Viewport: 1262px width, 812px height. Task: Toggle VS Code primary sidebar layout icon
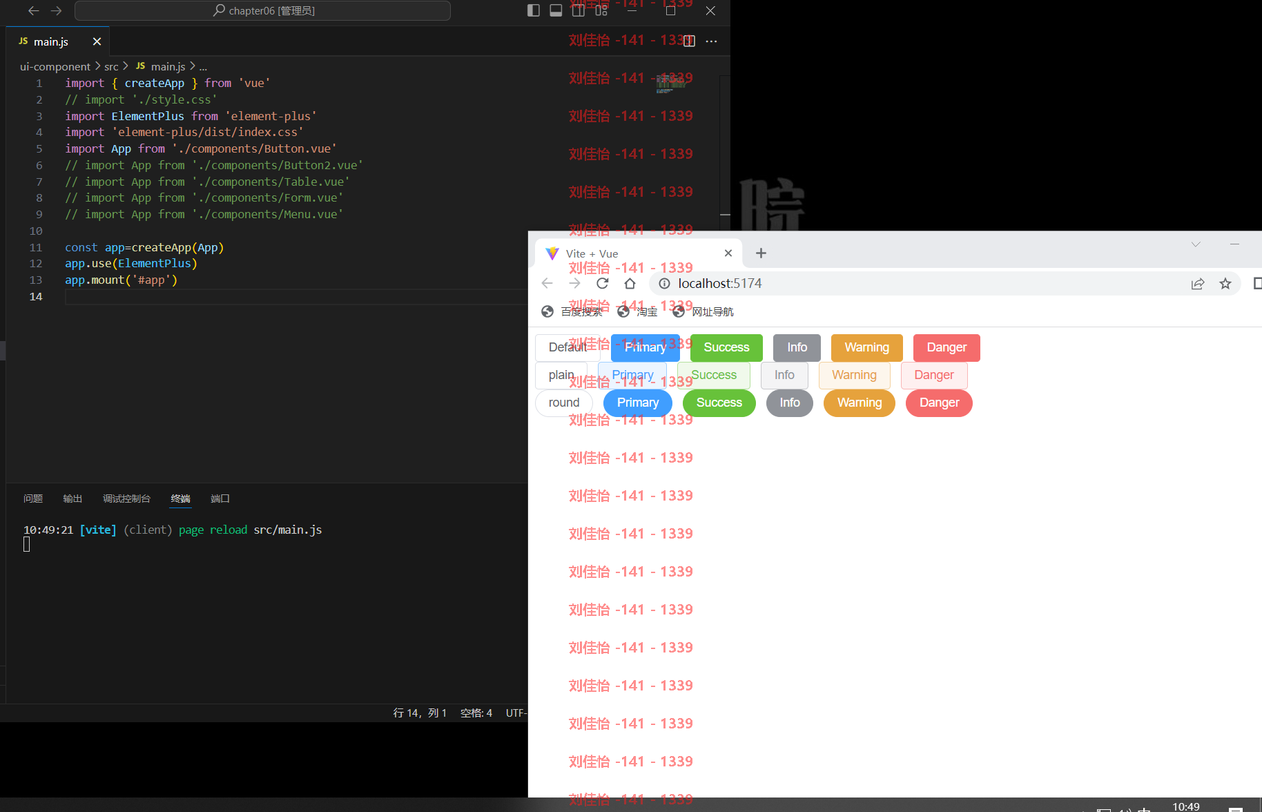(x=533, y=10)
